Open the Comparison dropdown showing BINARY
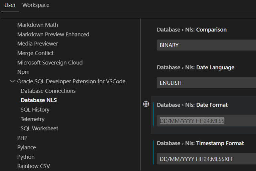Screen dimensions: 256x171 [x=206, y=45]
